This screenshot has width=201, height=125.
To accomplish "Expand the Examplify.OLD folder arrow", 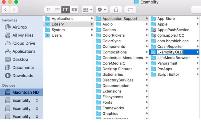I will coord(197,52).
